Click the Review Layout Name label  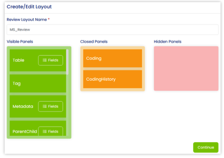[27, 20]
